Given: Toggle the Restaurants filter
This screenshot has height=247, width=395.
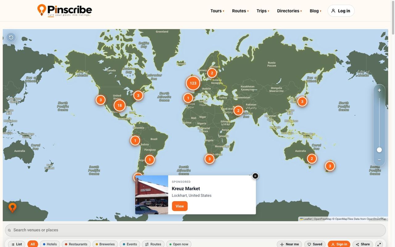Looking at the screenshot, I should pyautogui.click(x=76, y=244).
